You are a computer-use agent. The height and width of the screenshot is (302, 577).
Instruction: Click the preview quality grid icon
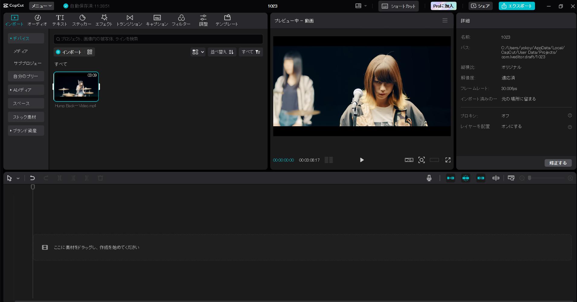(329, 160)
